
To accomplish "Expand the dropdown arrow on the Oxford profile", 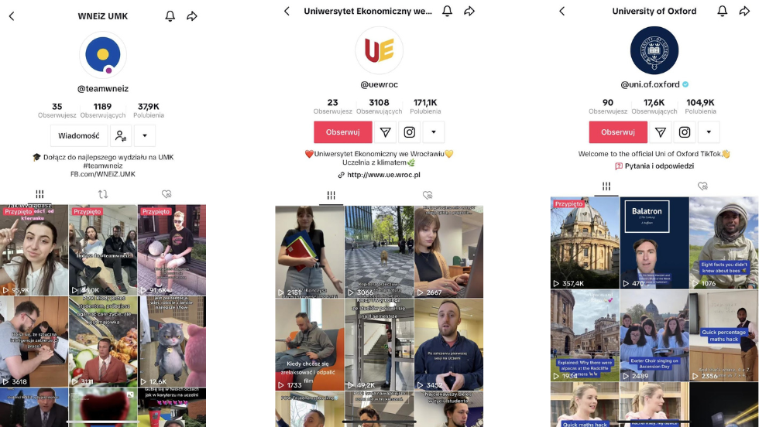I will [709, 132].
